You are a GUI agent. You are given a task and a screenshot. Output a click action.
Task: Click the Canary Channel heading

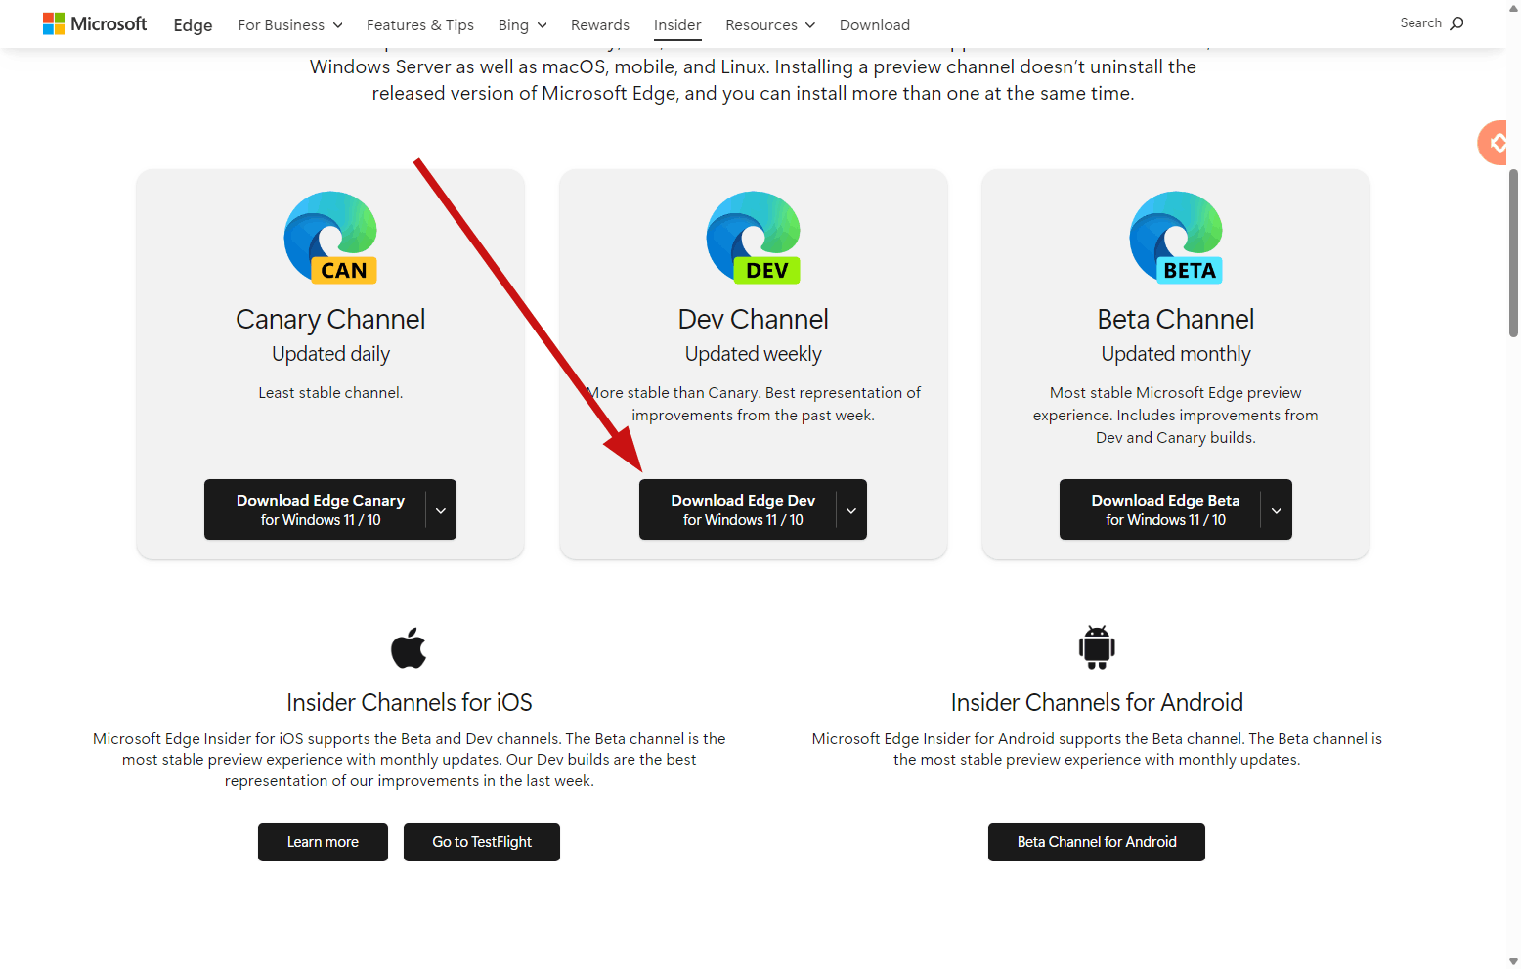click(330, 319)
